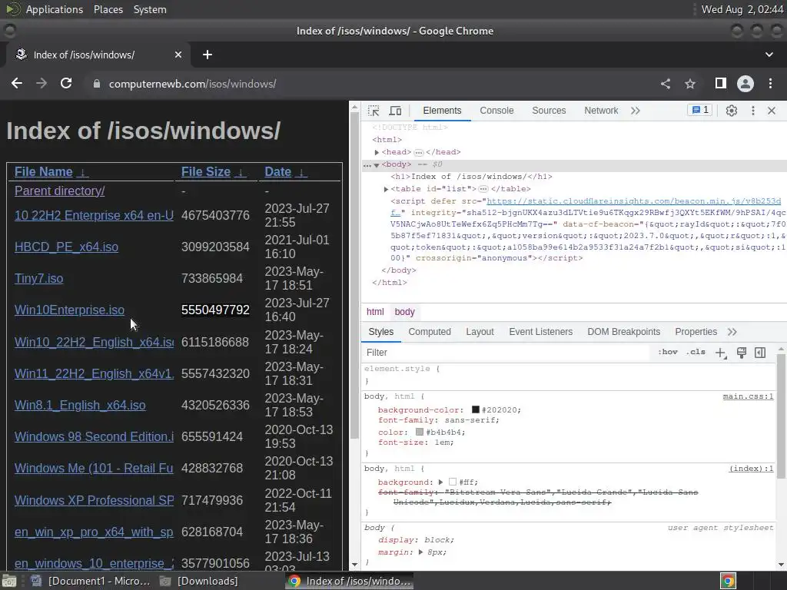Close the DevTools panel
This screenshot has width=787, height=590.
coord(772,111)
